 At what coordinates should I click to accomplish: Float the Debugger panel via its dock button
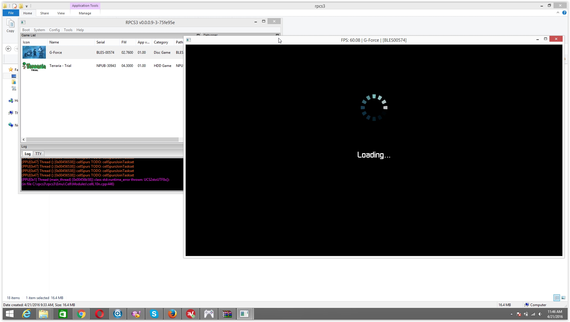tap(277, 35)
